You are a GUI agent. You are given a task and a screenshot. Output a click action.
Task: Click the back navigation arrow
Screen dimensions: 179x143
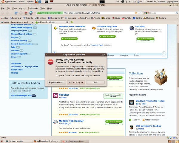(3, 13)
